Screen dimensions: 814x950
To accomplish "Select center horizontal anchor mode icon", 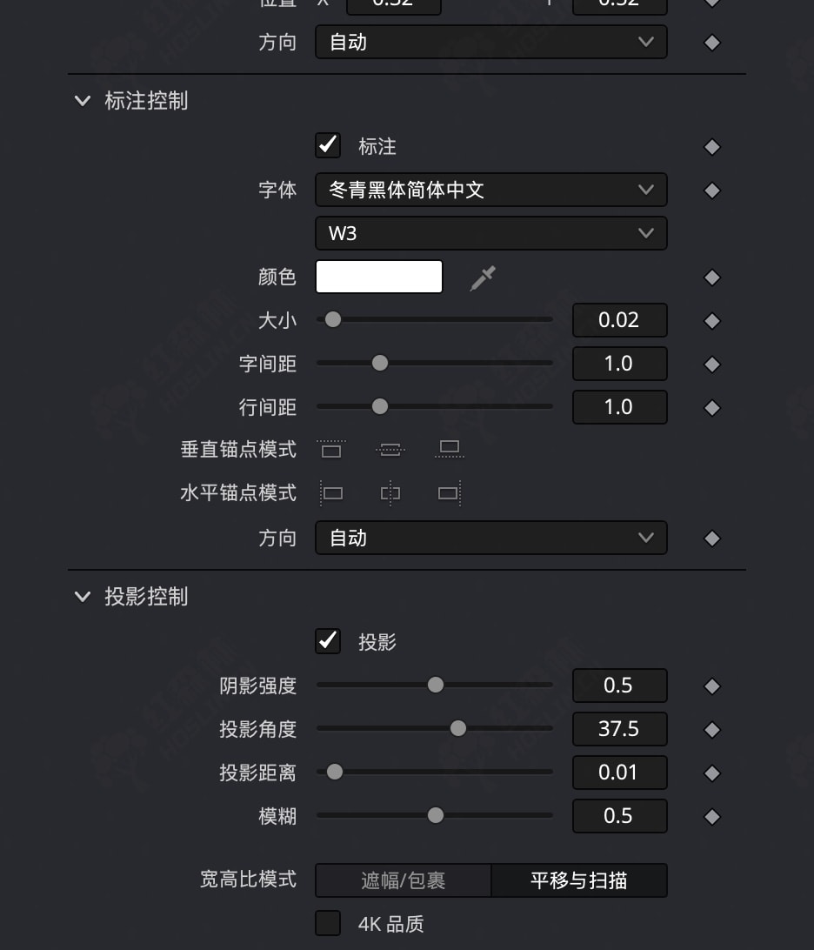I will pyautogui.click(x=390, y=493).
